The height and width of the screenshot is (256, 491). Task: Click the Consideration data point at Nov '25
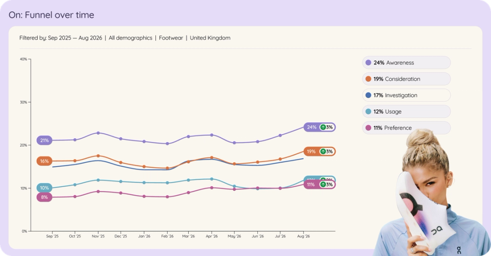coord(98,156)
